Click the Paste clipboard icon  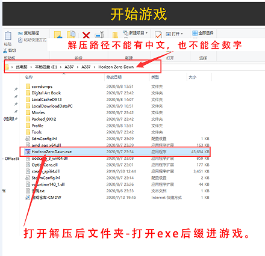click(8, 36)
